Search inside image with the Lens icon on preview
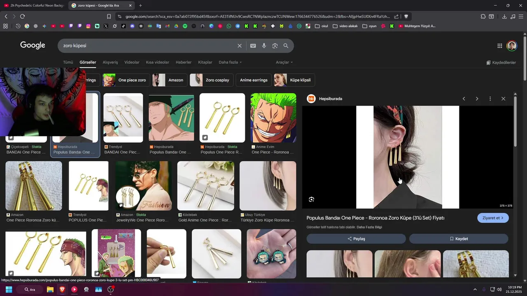 pyautogui.click(x=311, y=199)
